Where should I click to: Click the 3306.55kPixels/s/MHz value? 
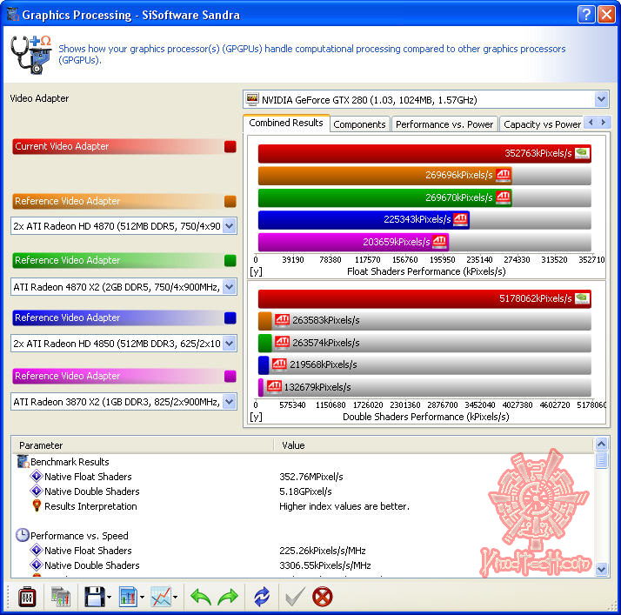(x=324, y=565)
